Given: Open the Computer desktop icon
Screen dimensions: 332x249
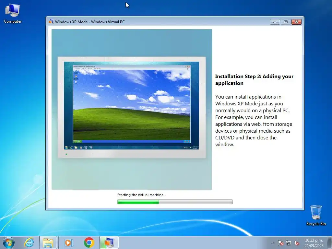Looking at the screenshot, I should [x=13, y=14].
